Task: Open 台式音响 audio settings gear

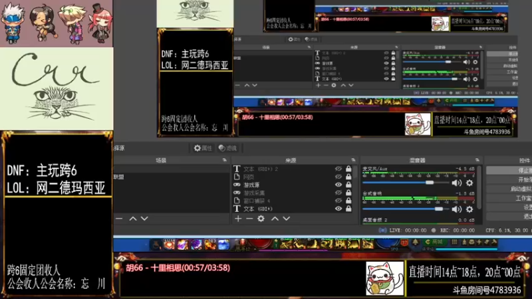Action: 469,209
